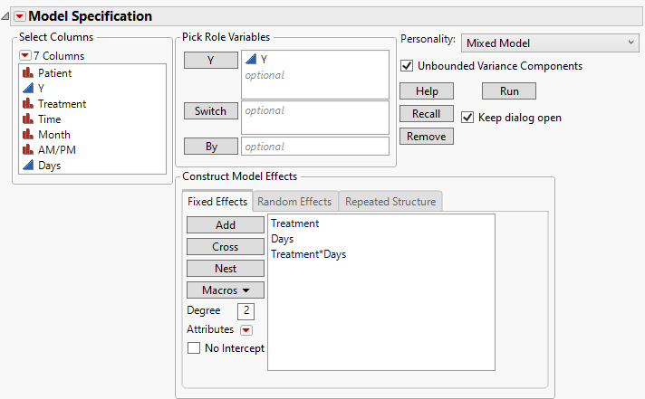Click the By role button

pos(210,147)
